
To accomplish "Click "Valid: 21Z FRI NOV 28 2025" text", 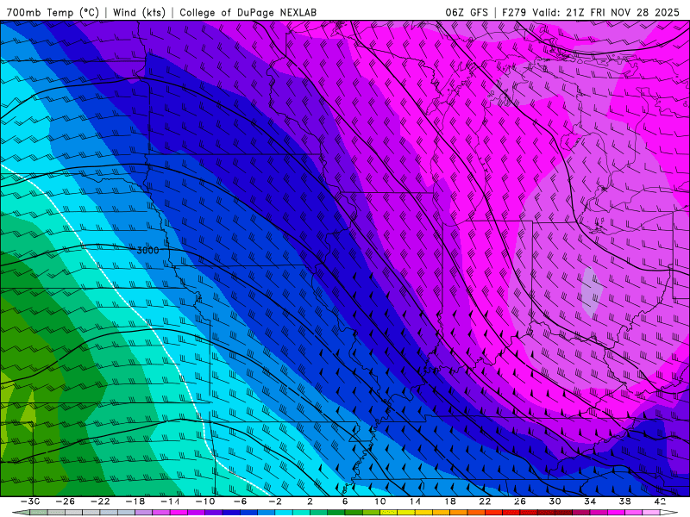I will coord(606,12).
